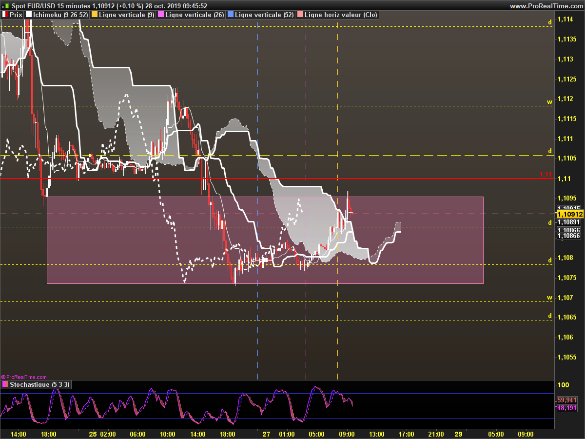The height and width of the screenshot is (439, 585).
Task: Click the 13:00 time axis label
Action: (x=376, y=434)
